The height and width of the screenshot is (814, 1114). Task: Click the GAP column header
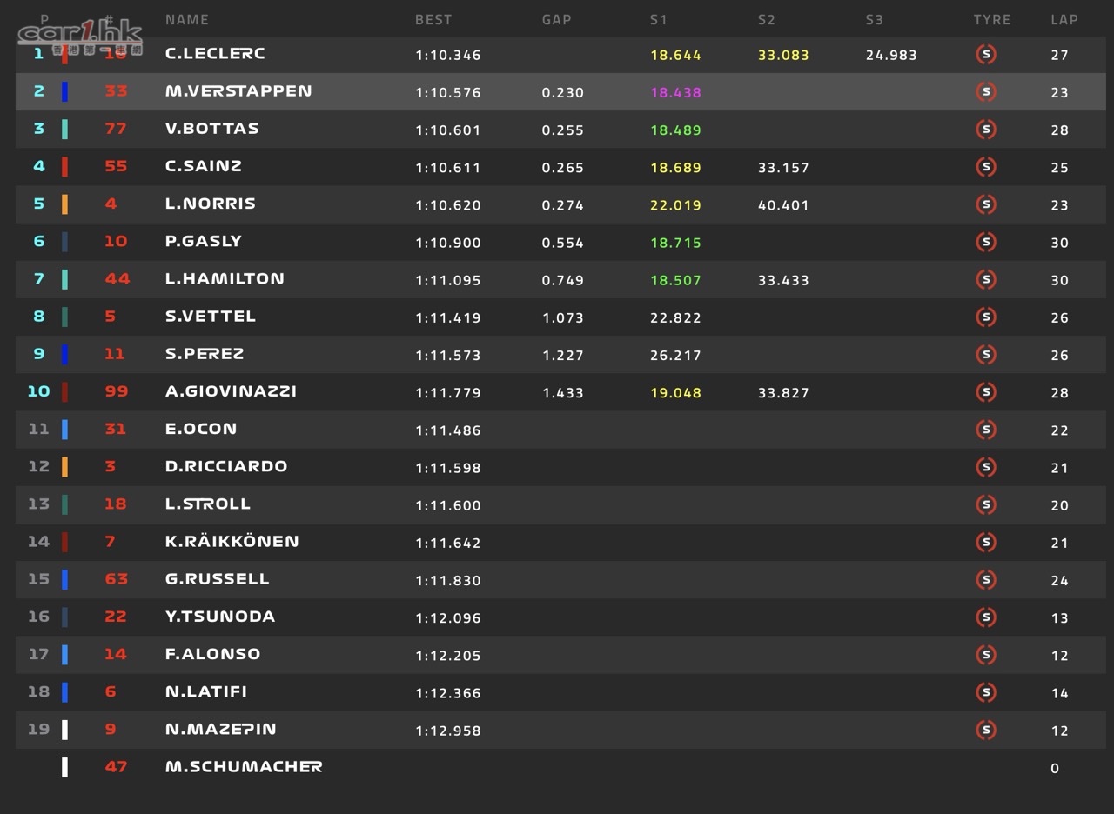556,19
